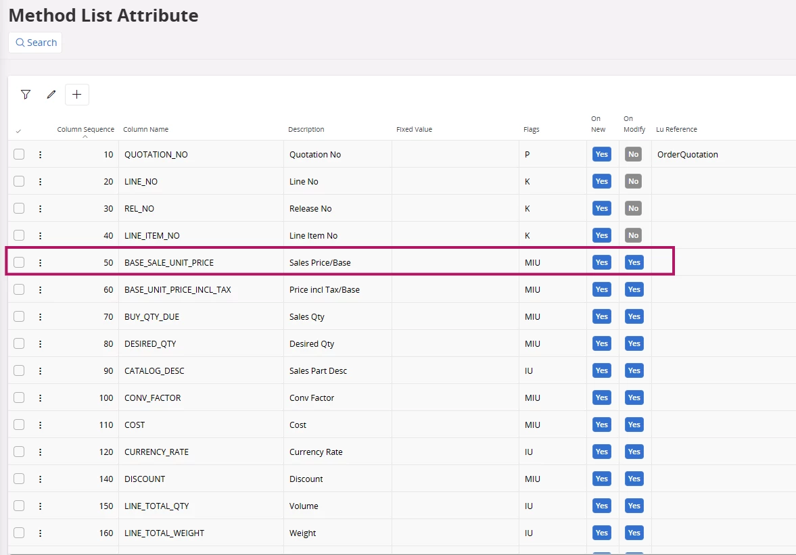
Task: Toggle On Modify Yes for DISCOUNT
Action: coord(634,479)
